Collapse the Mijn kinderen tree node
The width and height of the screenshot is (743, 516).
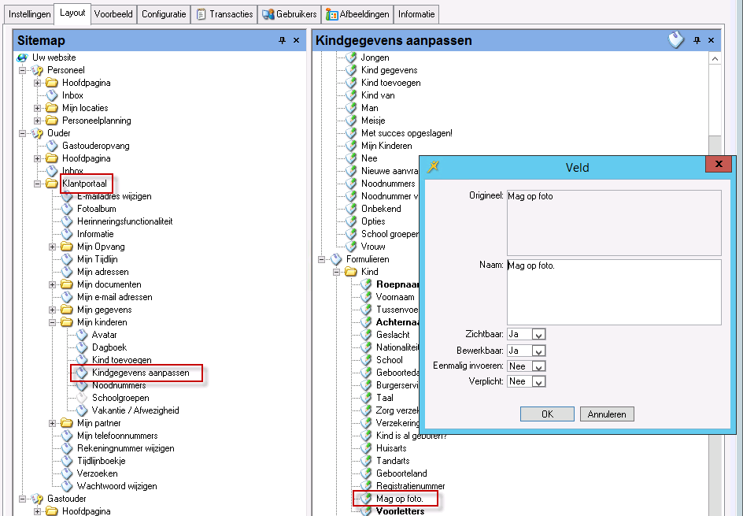coord(53,322)
